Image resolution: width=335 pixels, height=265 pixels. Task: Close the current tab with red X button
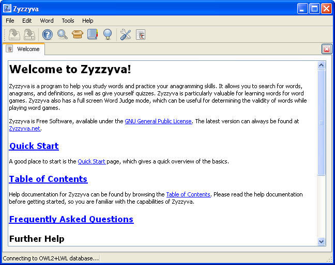pos(327,49)
